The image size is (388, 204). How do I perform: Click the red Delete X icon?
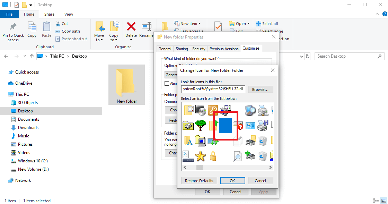point(131,26)
